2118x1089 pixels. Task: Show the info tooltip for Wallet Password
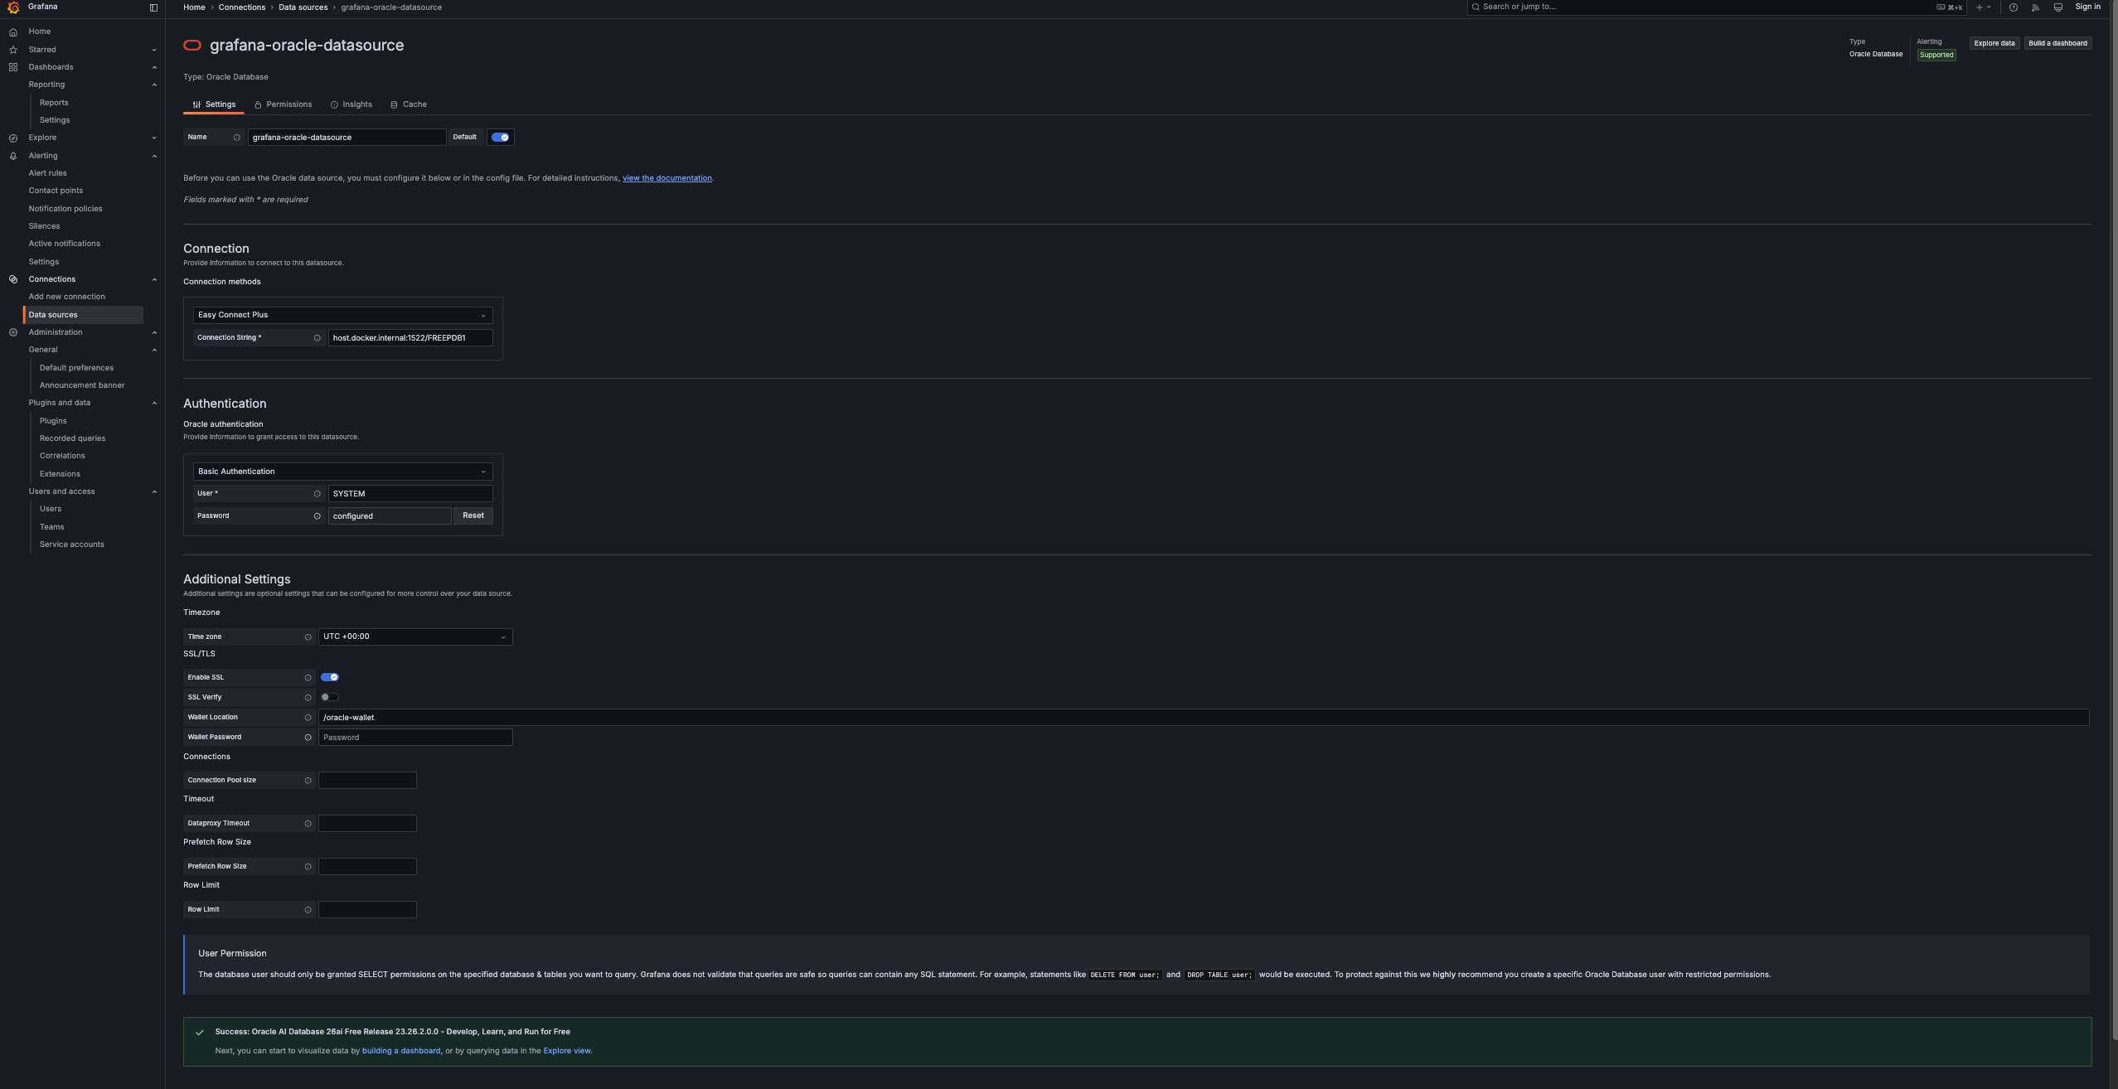point(308,738)
